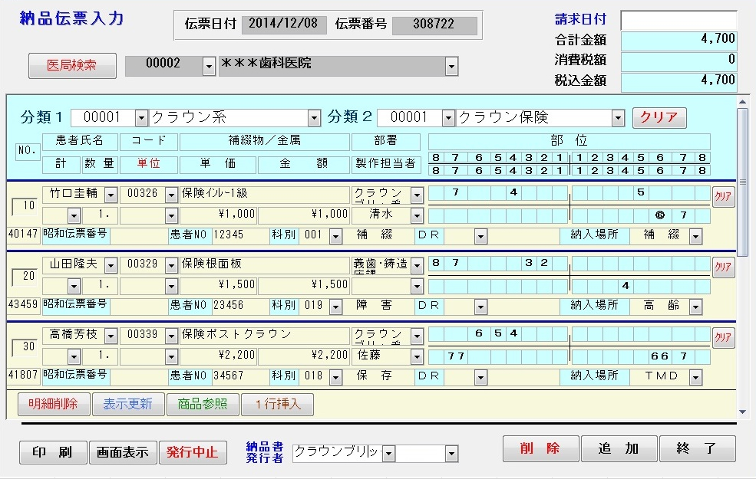Screen dimensions: 756x479
Task: Clear row 30 with its クリア button
Action: click(x=723, y=337)
